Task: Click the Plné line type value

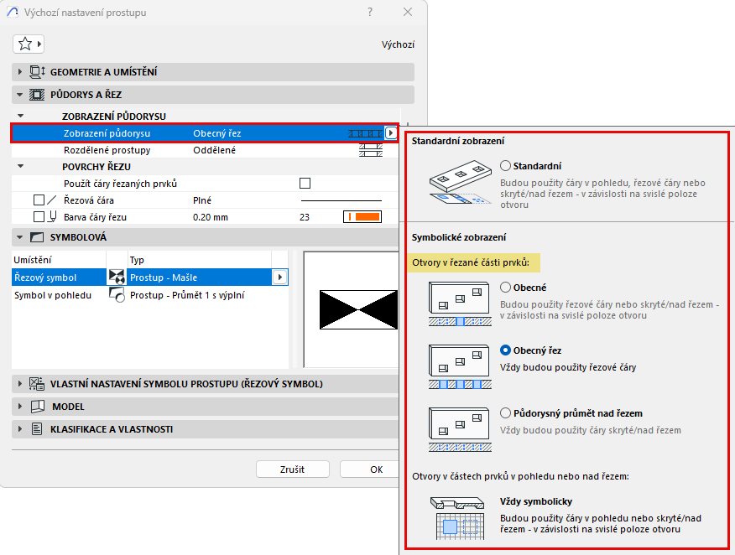Action: [x=202, y=200]
